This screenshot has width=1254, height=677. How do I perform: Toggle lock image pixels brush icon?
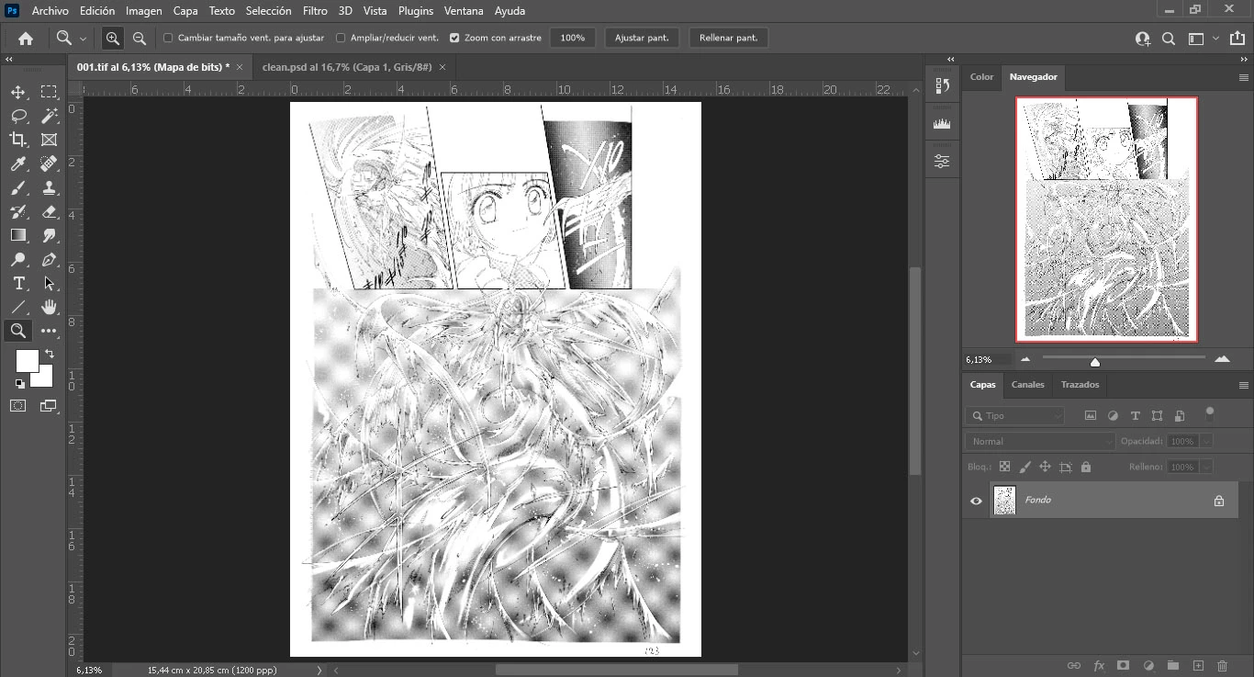click(1024, 467)
